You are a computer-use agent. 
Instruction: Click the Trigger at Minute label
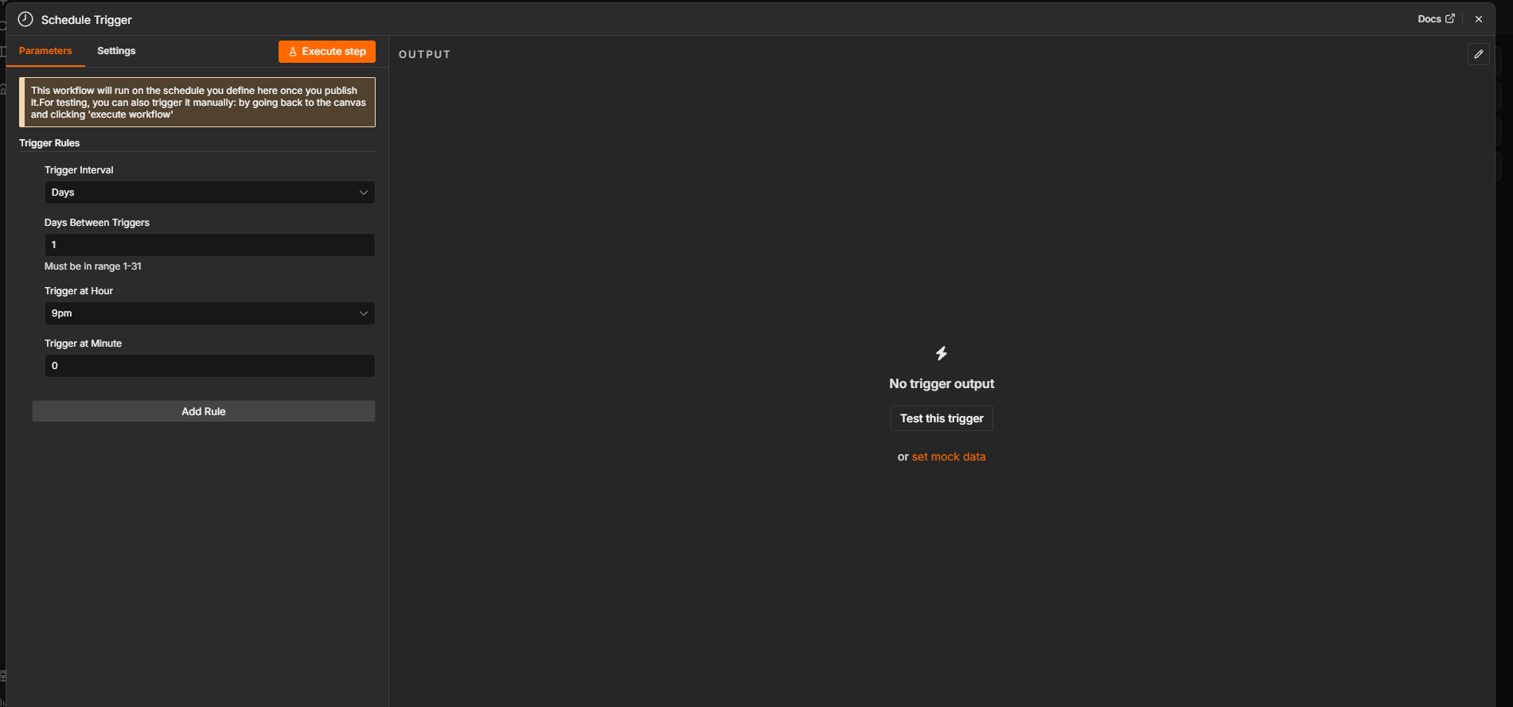83,344
